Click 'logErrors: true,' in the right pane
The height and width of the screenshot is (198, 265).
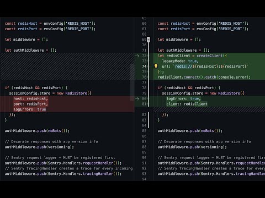183,98
